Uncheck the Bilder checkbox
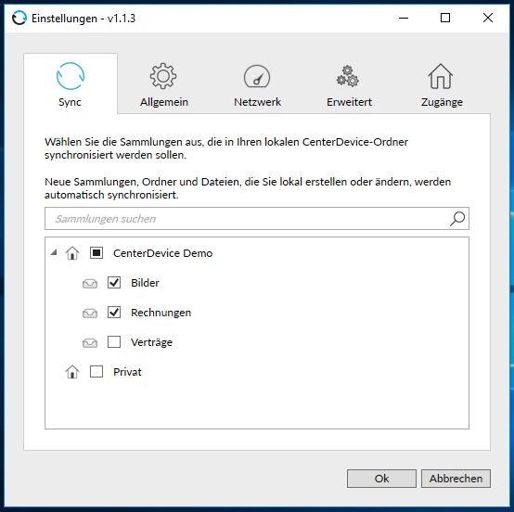 coord(114,283)
